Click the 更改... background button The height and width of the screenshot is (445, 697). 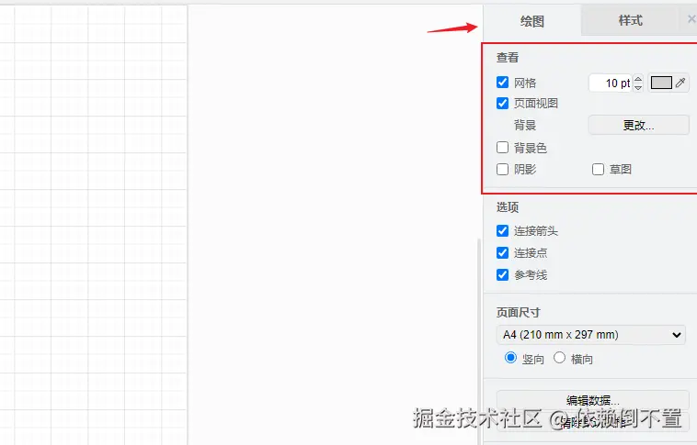click(638, 125)
